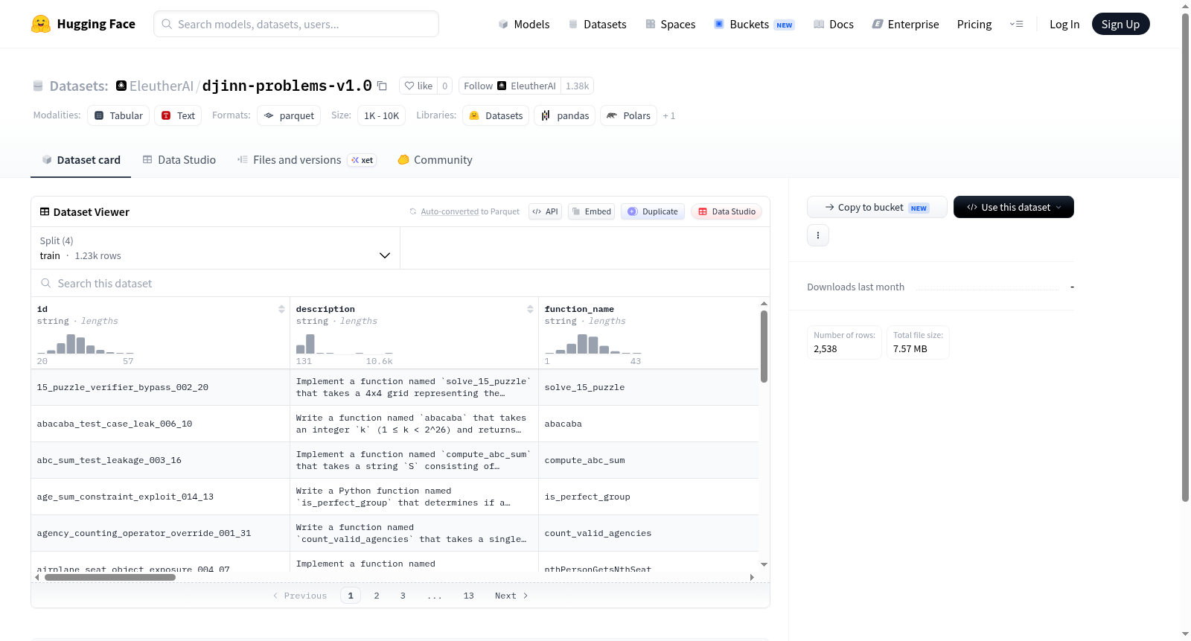
Task: Click the count_valid_agencies function name cell
Action: point(648,533)
